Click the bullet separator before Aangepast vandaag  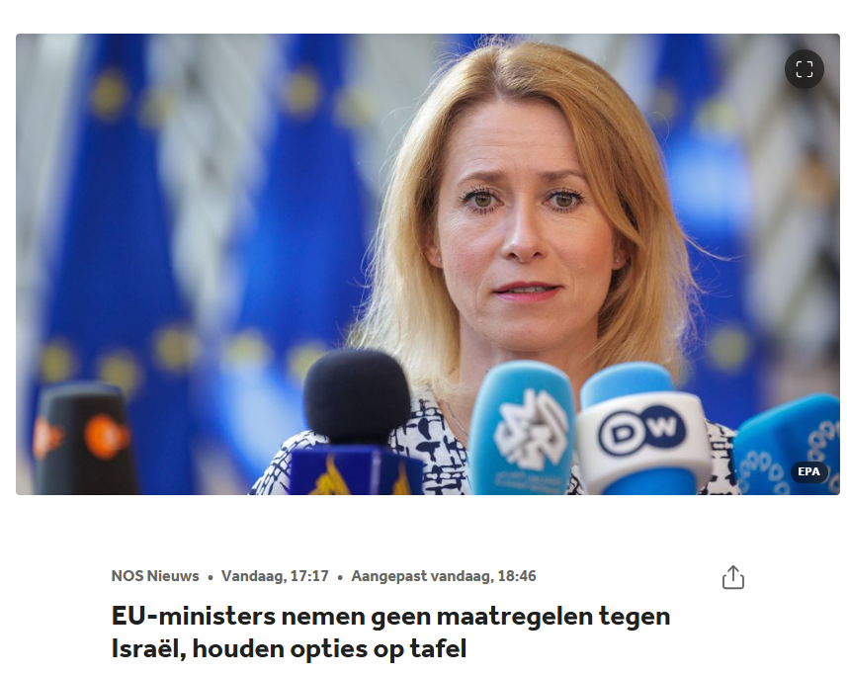[340, 578]
